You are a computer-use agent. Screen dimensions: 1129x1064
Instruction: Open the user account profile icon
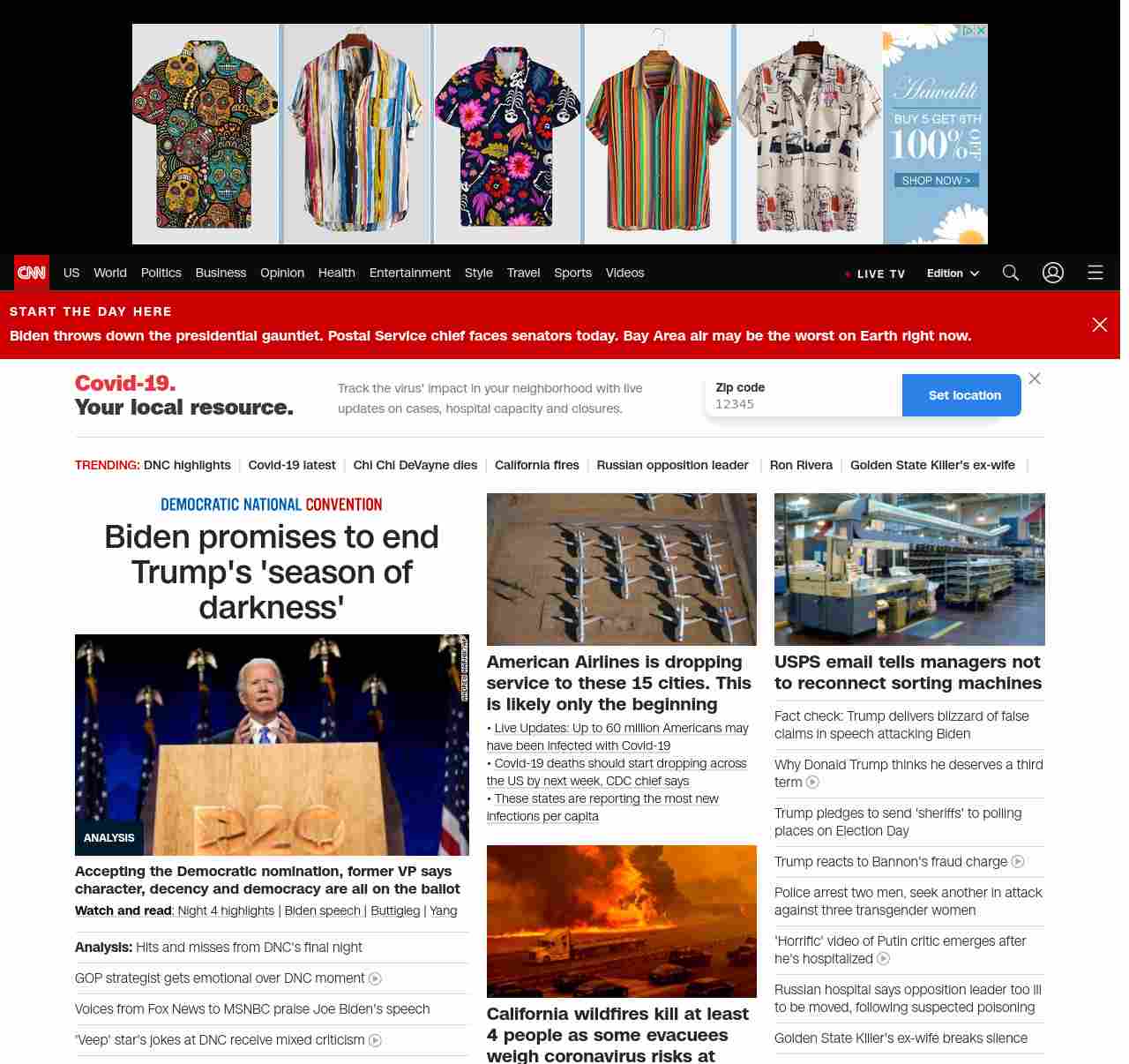[x=1053, y=273]
